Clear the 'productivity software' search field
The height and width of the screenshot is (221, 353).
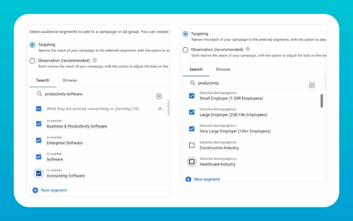(159, 96)
